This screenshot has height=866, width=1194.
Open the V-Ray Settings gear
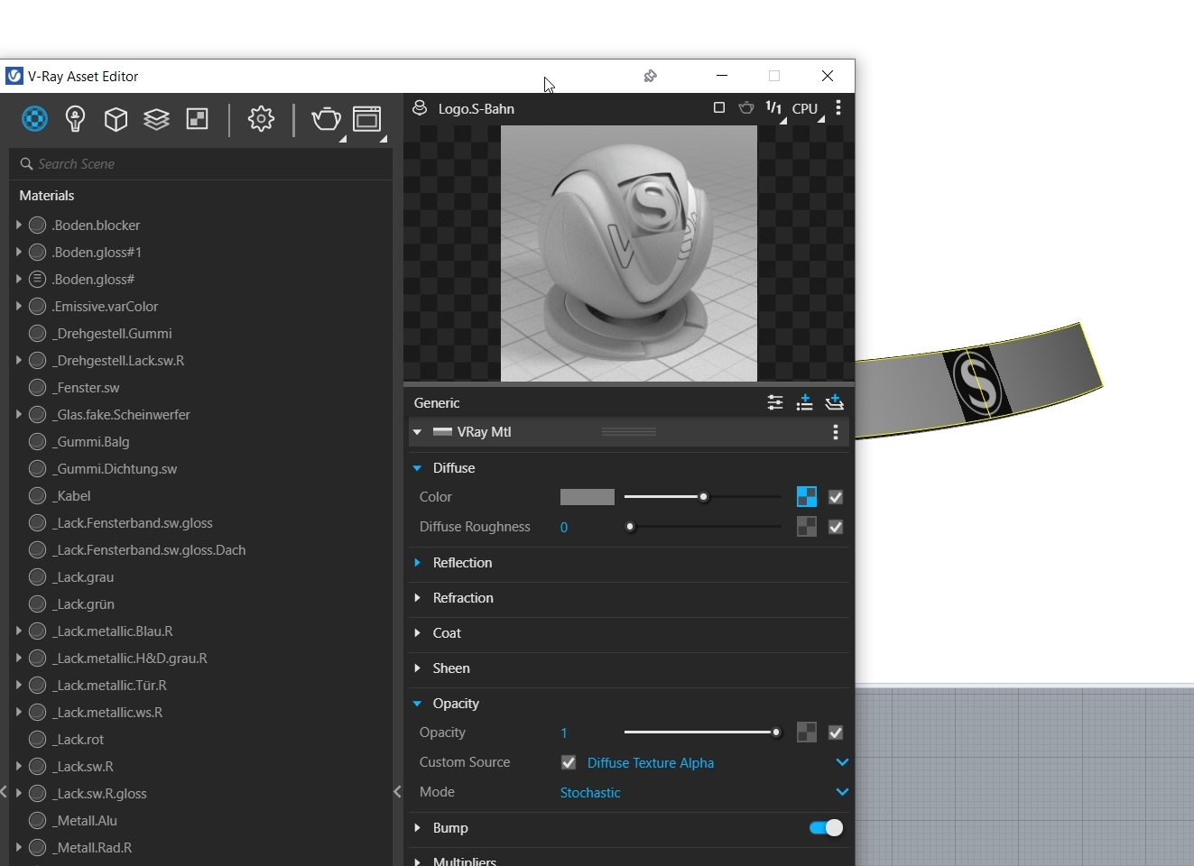pyautogui.click(x=261, y=119)
